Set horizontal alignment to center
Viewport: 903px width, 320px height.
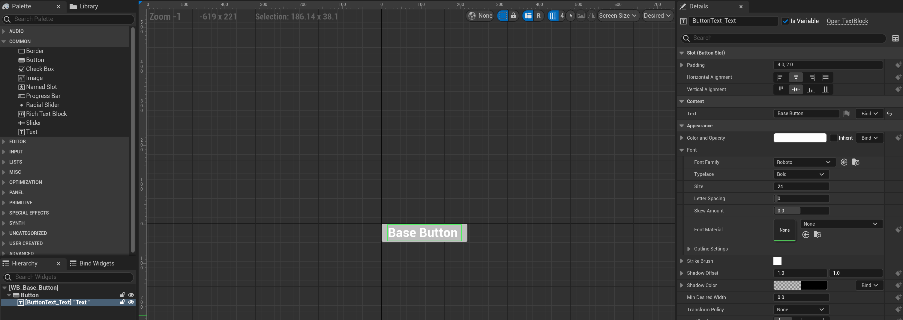[796, 77]
